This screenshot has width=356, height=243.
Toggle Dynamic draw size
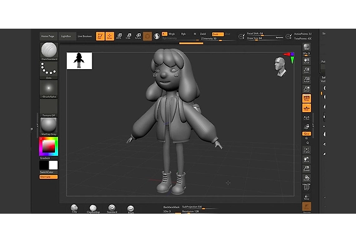[x=279, y=38]
